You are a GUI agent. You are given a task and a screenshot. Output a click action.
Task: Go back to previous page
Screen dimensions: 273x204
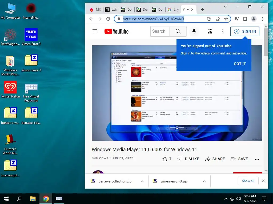pyautogui.click(x=91, y=19)
